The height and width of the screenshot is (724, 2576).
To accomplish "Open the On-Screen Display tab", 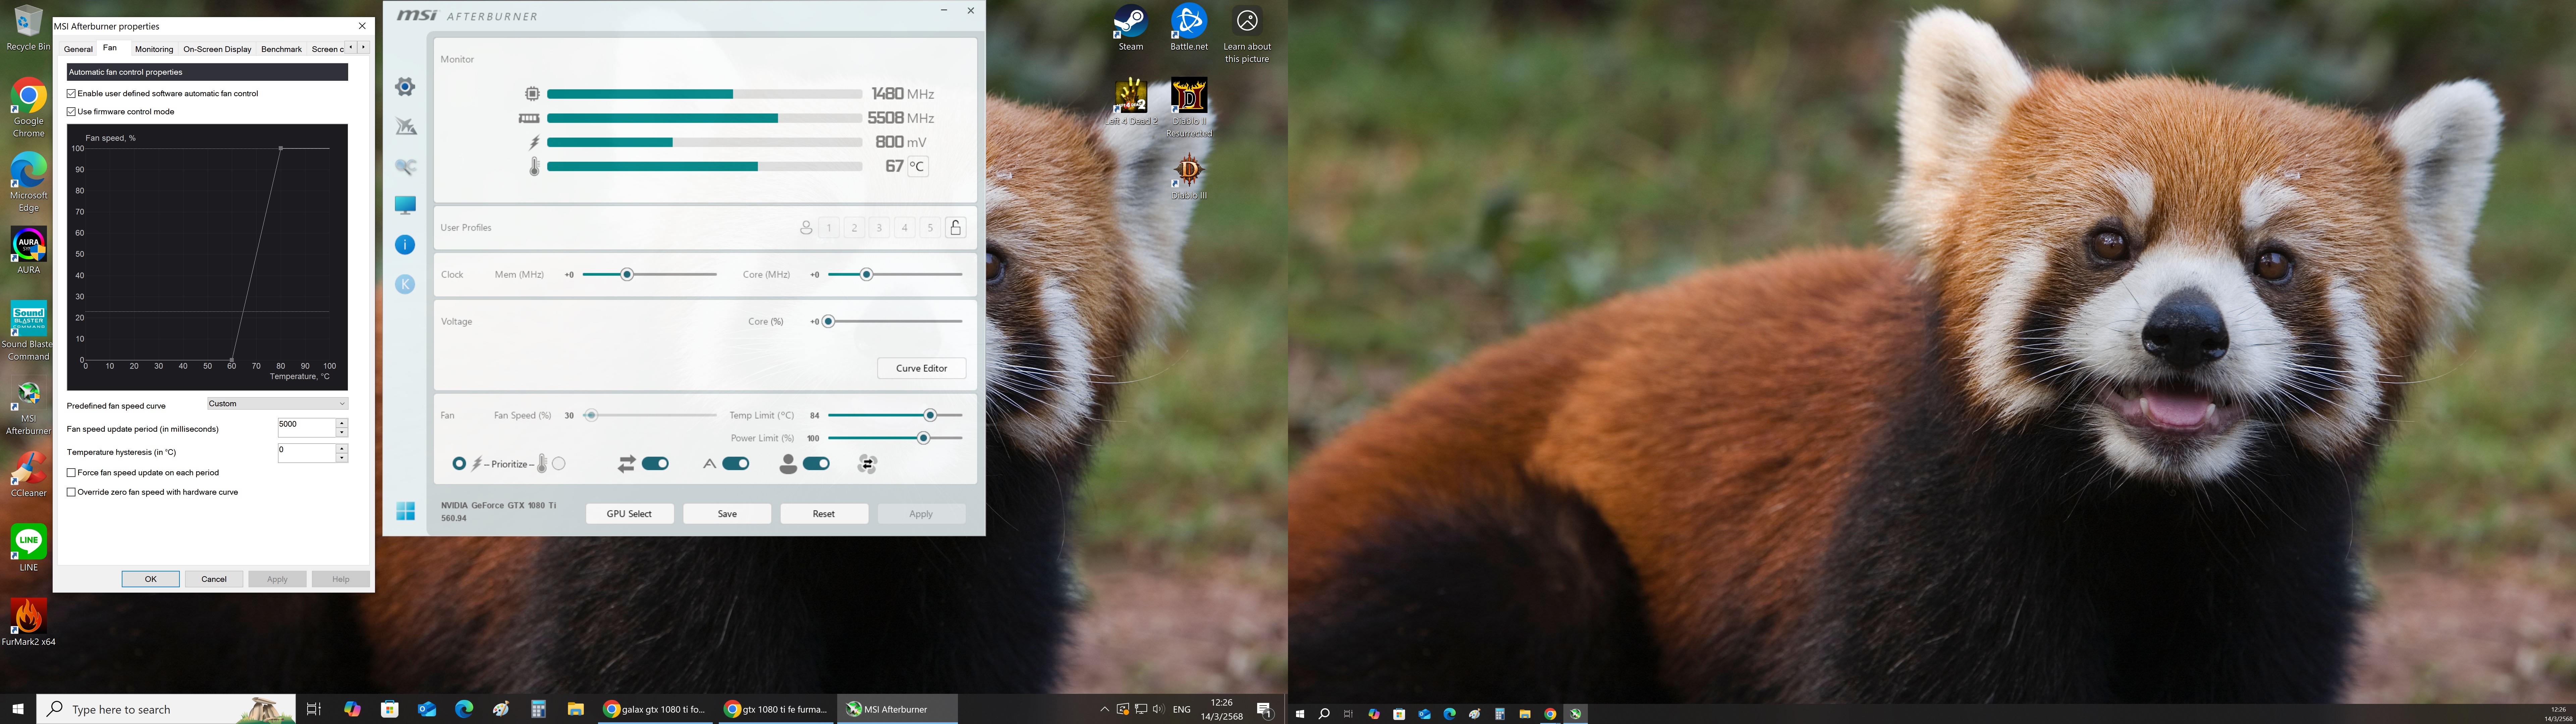I will point(217,49).
